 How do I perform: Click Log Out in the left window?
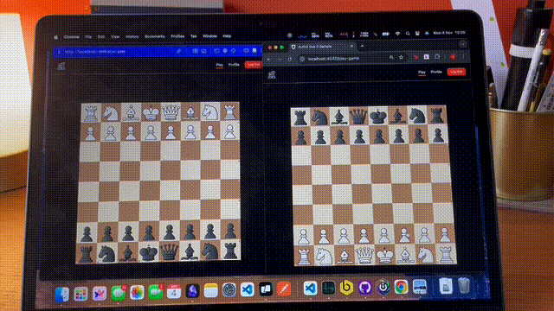click(254, 65)
